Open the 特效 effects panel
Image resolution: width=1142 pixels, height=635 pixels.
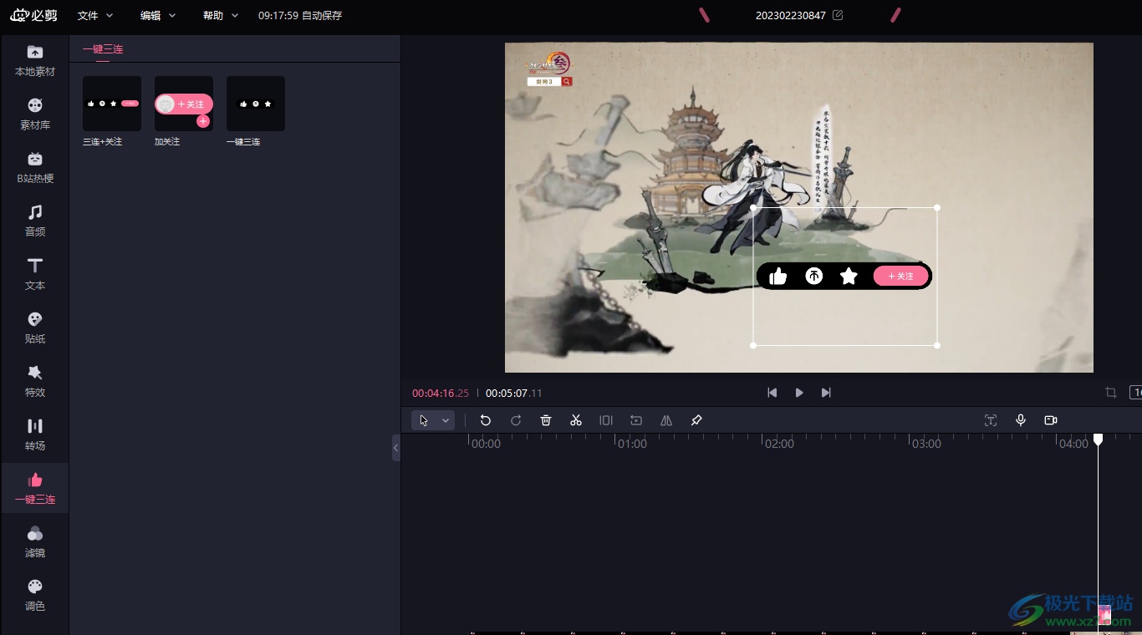pyautogui.click(x=35, y=382)
